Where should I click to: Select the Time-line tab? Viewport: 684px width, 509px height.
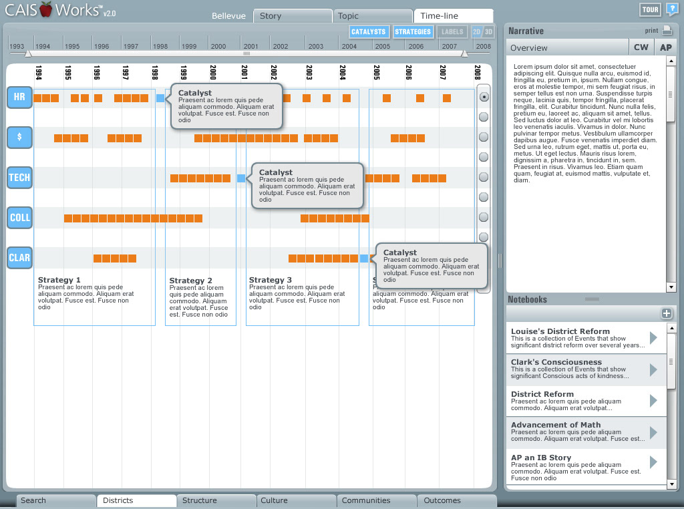[454, 16]
